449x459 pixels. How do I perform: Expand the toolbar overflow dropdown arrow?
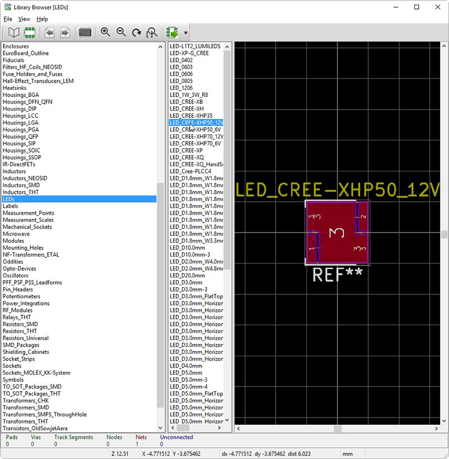click(186, 33)
